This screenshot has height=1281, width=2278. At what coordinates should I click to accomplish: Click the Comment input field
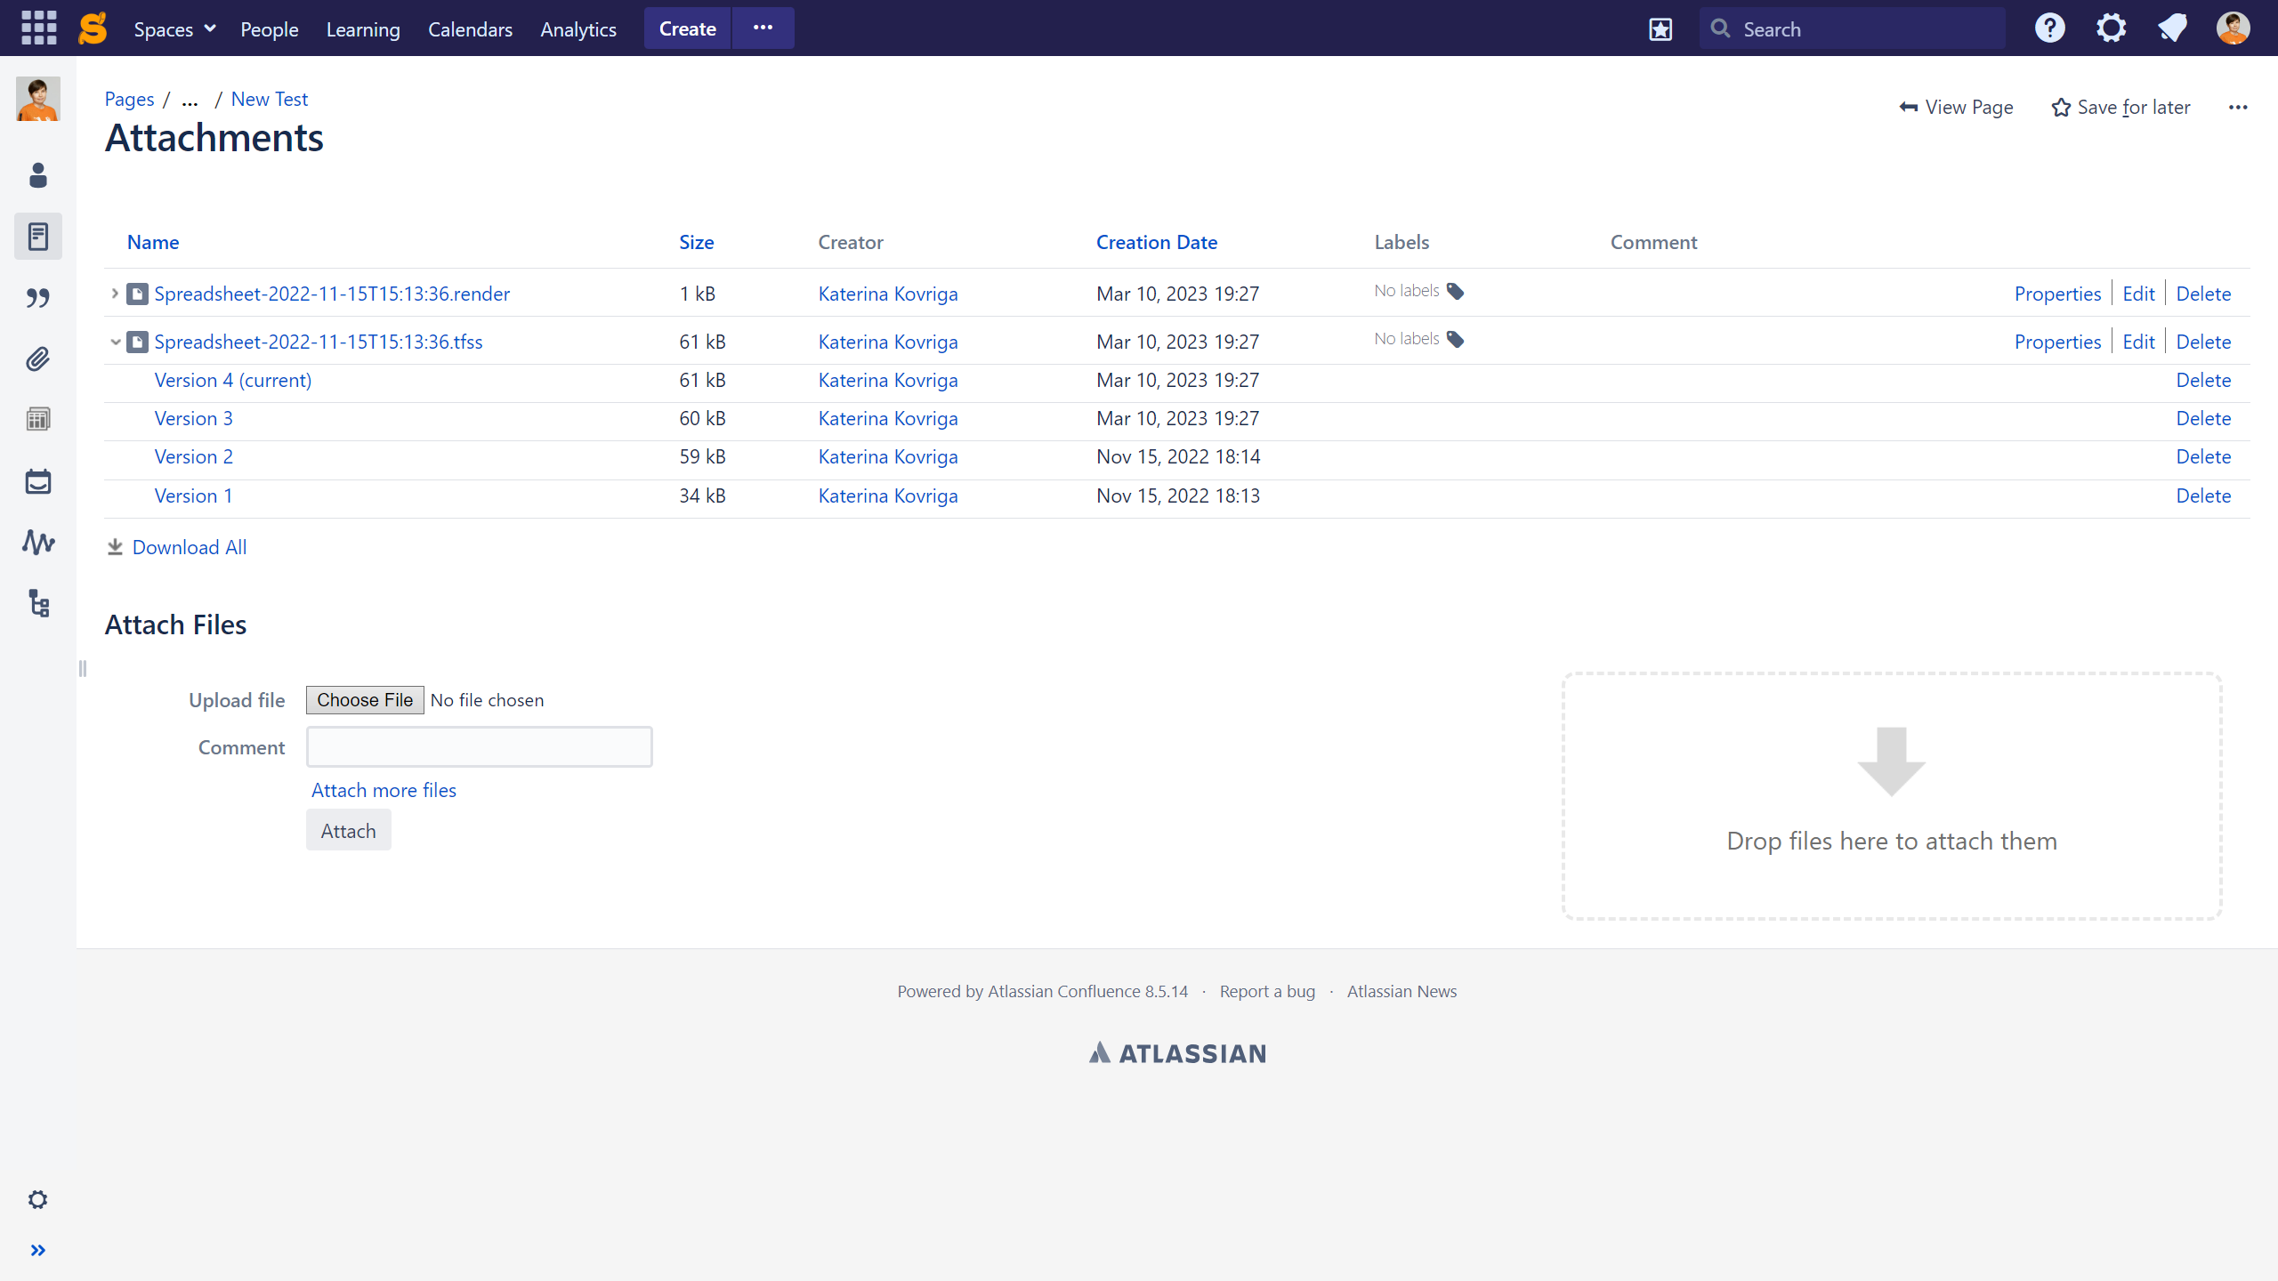(479, 747)
